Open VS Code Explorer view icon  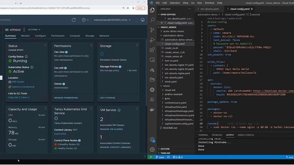click(152, 10)
